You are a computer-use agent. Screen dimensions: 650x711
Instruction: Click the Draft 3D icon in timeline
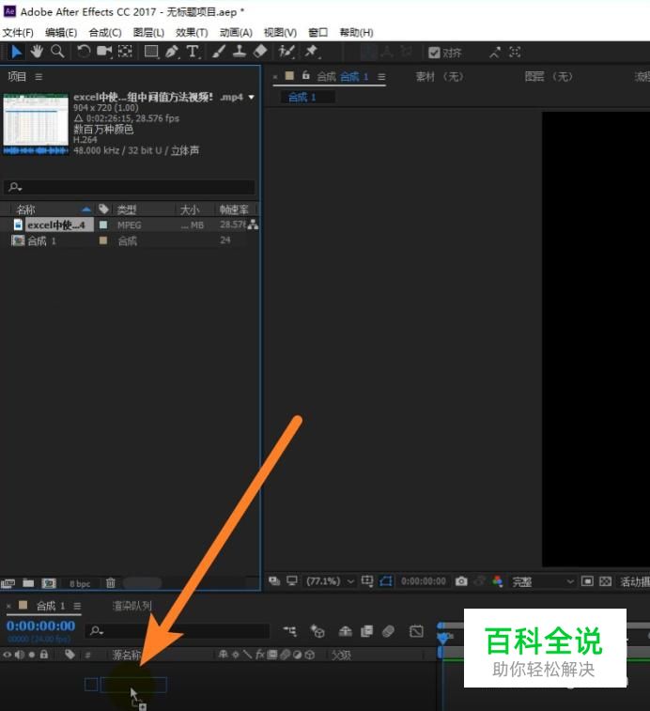point(317,631)
